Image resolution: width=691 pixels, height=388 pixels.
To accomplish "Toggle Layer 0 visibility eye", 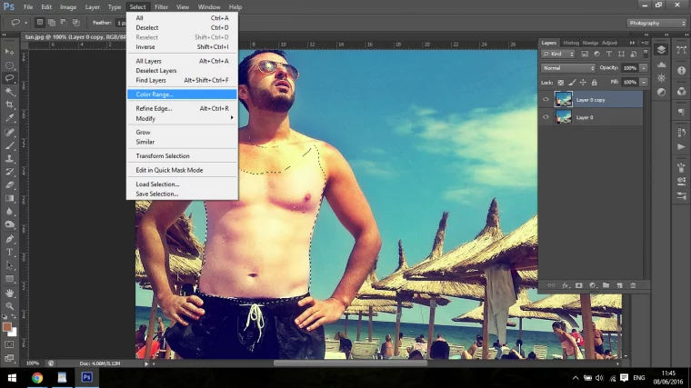I will point(546,117).
